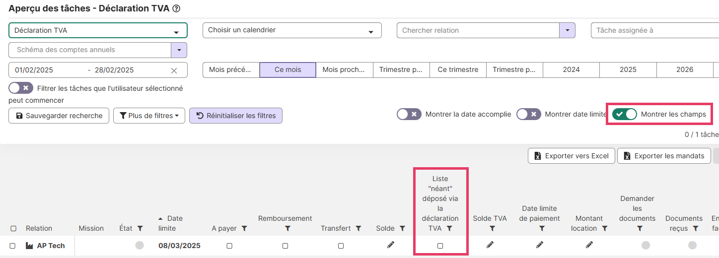Click filter icon under Solde TVA header
This screenshot has height=258, width=719.
(x=492, y=229)
